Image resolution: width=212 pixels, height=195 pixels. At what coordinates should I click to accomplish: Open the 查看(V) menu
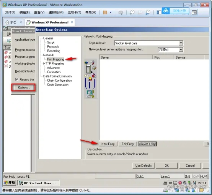[x=39, y=12]
